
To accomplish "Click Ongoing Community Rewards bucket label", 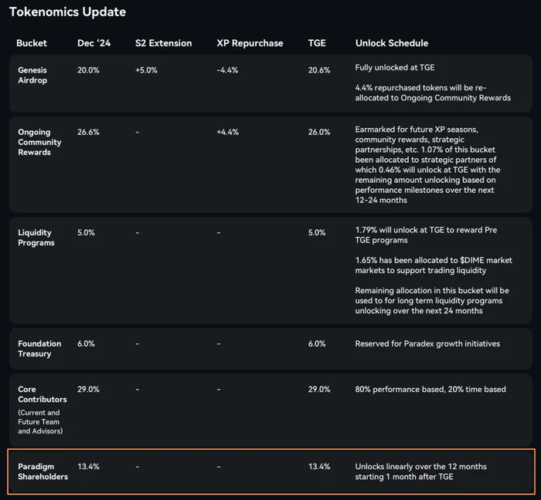I will point(39,142).
